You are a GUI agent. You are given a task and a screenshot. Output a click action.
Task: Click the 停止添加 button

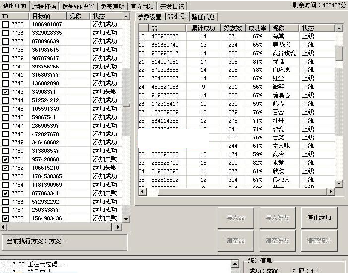319,218
